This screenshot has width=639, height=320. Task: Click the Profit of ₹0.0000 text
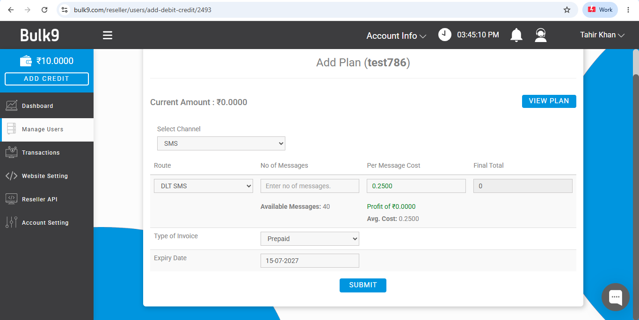(391, 206)
